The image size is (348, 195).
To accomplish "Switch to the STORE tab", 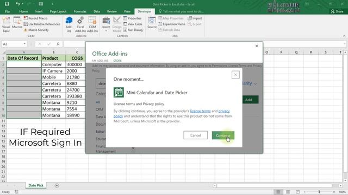I will pyautogui.click(x=117, y=61).
